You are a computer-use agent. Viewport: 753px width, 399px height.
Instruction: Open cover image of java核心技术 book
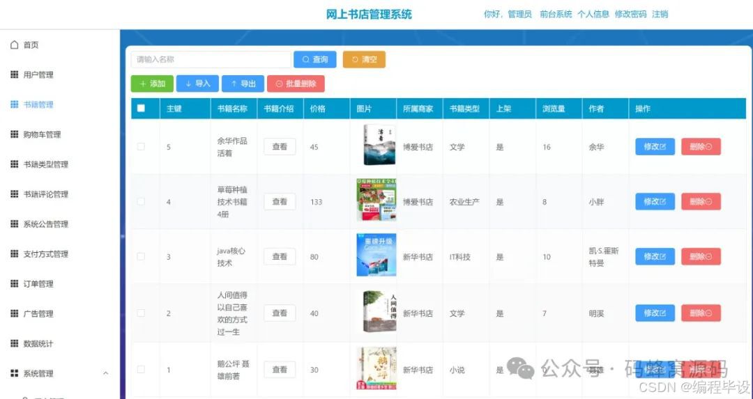coord(376,255)
